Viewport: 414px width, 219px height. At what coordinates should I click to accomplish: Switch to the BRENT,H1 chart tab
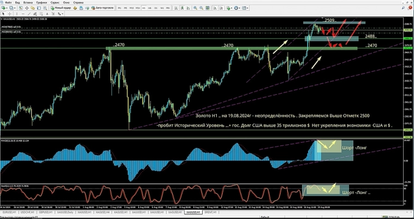[211, 212]
